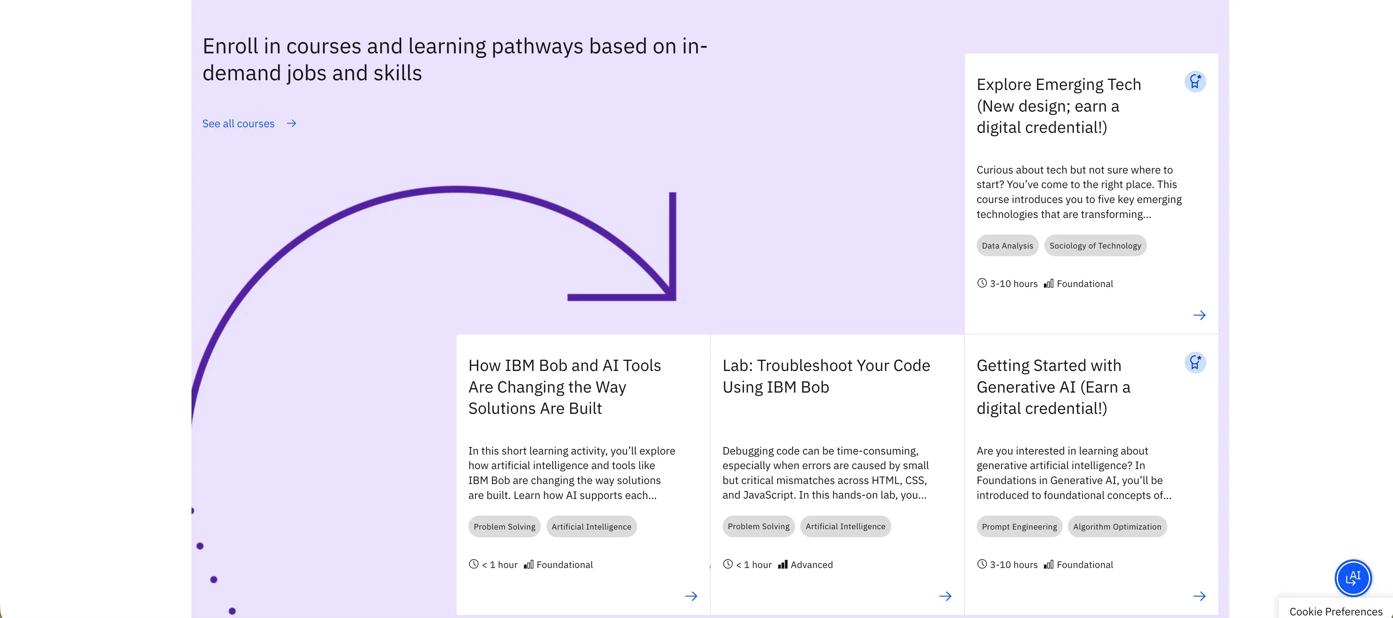Click the 'Are you interested in learning' description

[1074, 473]
